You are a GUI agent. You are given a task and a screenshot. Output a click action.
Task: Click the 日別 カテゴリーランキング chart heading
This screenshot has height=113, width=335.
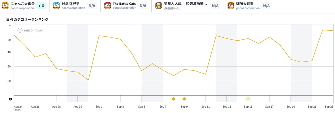pos(27,19)
